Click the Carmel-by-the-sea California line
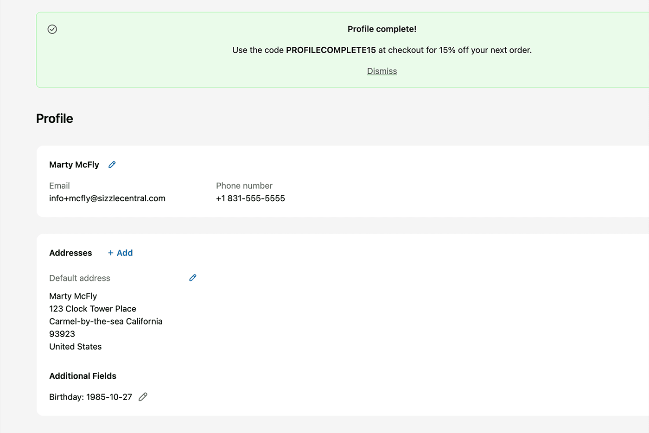Image resolution: width=649 pixels, height=433 pixels. [106, 321]
